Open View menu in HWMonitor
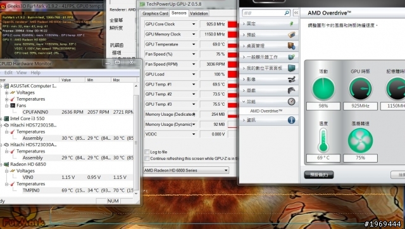The width and height of the screenshot is (405, 229). pyautogui.click(x=22, y=73)
